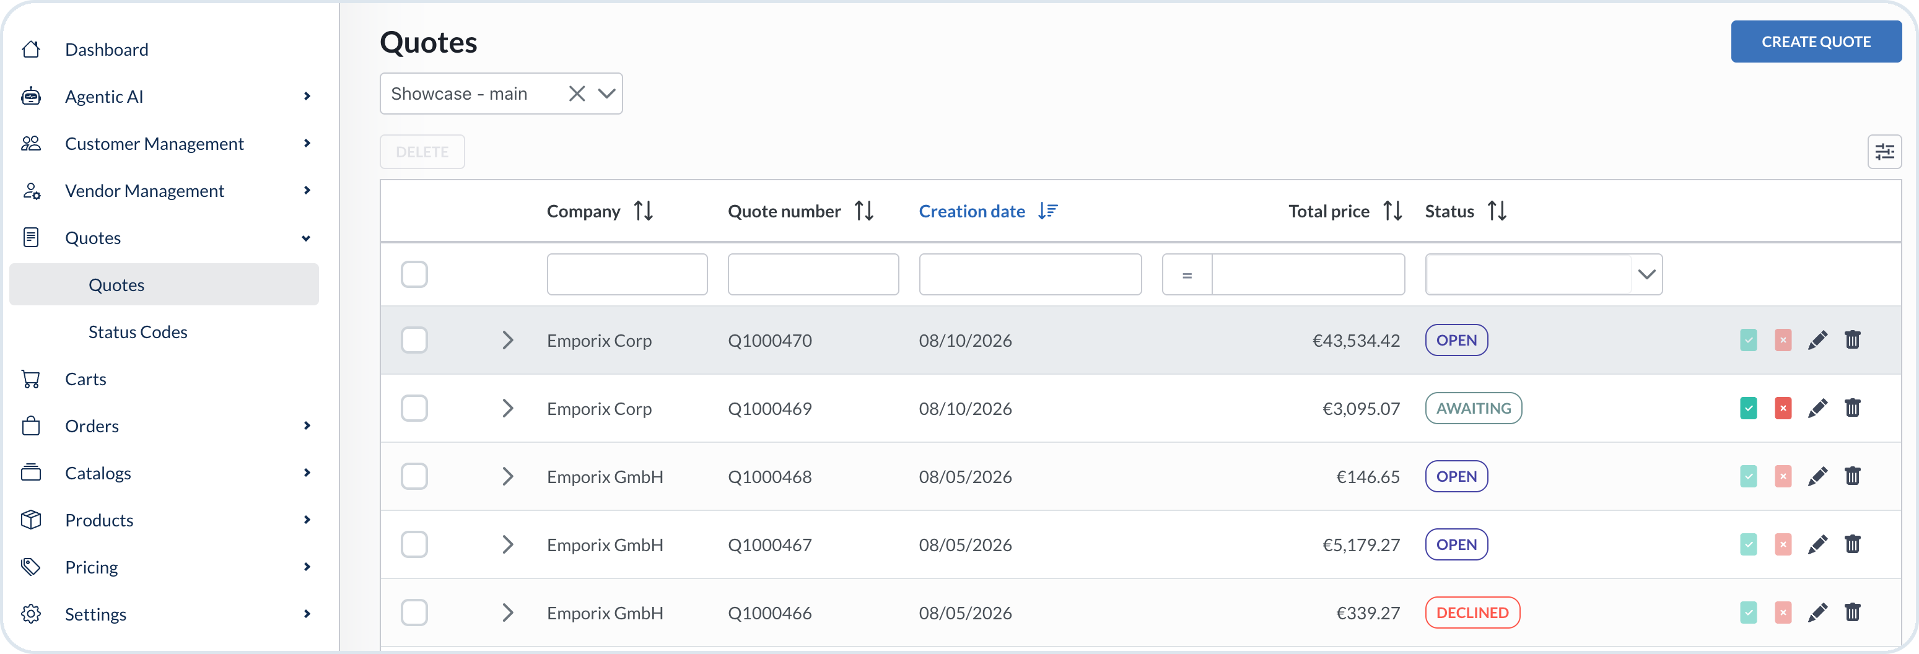The width and height of the screenshot is (1919, 654).
Task: Open the Showcase - main site dropdown
Action: pos(606,93)
